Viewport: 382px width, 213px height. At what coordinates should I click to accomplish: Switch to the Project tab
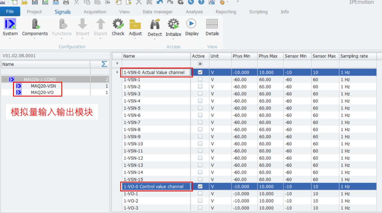pos(34,12)
